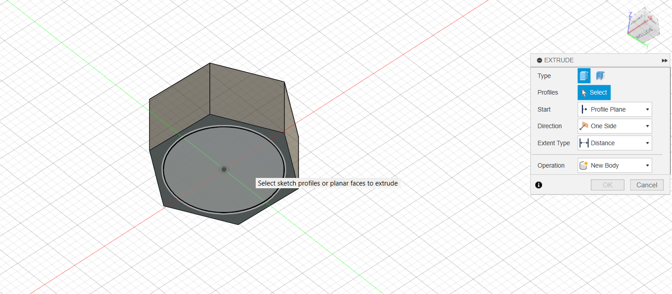
Task: Open the Operation New Body dropdown
Action: [615, 165]
